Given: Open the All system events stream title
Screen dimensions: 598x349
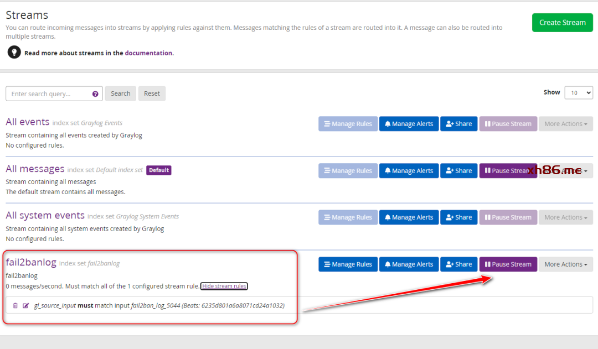Looking at the screenshot, I should [45, 215].
